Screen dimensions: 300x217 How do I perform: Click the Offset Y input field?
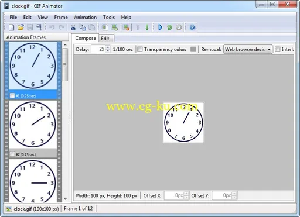[x=222, y=195]
